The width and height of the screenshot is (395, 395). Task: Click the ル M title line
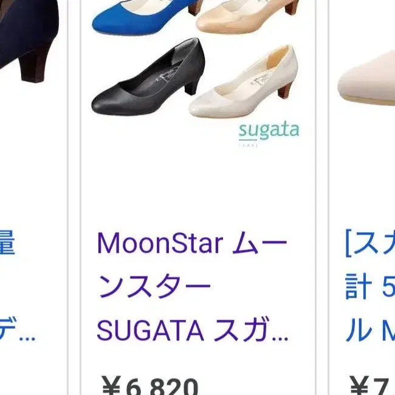point(370,330)
